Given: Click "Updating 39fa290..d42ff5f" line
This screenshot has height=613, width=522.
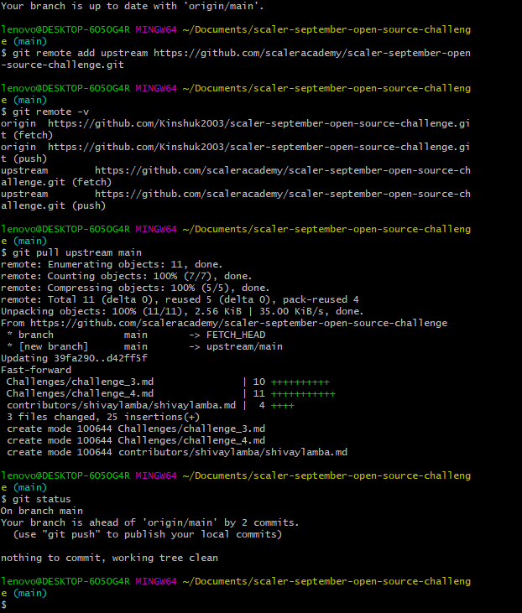Looking at the screenshot, I should click(x=74, y=358).
